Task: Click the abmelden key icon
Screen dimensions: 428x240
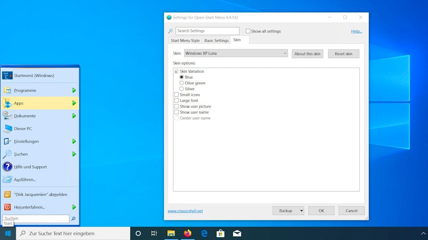Action: tap(8, 194)
